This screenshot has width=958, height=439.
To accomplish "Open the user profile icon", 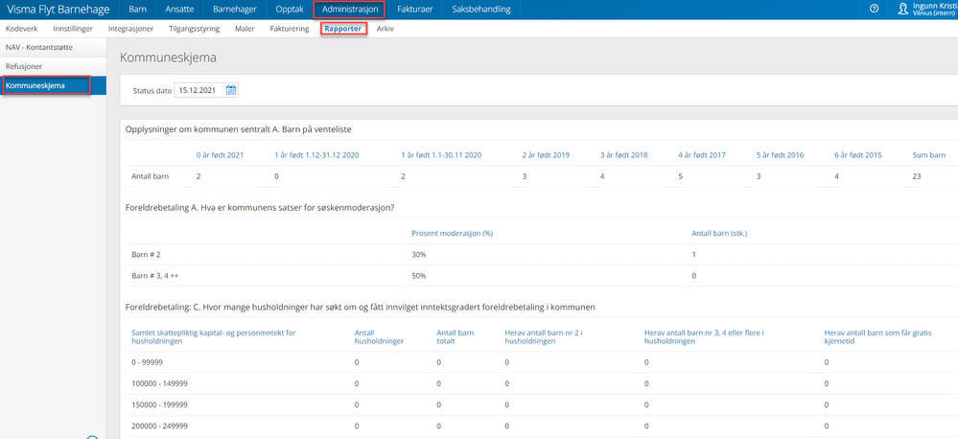I will coord(903,9).
